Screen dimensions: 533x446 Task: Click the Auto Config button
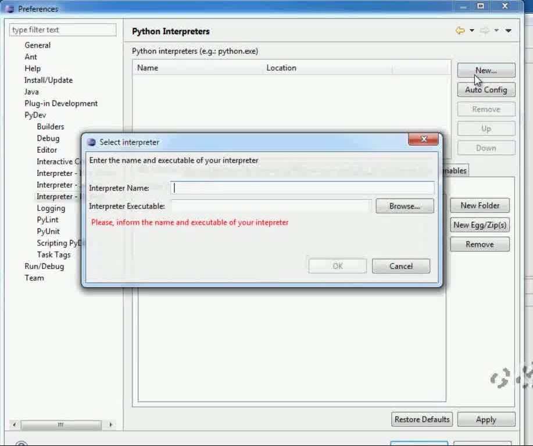486,89
